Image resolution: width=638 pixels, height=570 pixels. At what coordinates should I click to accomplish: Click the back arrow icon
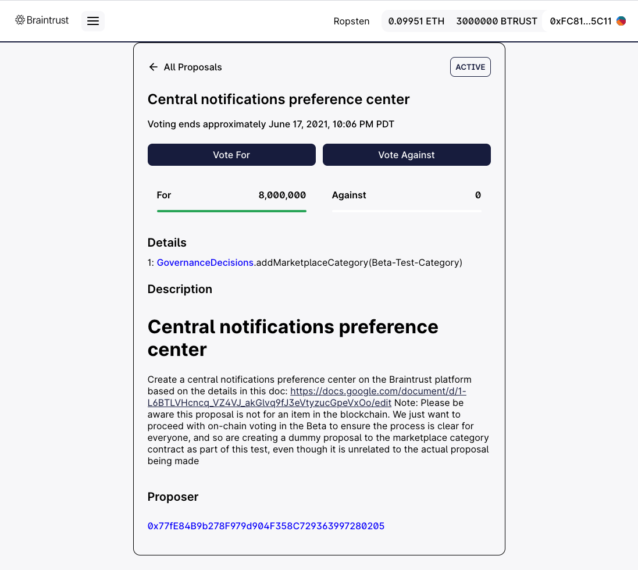pyautogui.click(x=153, y=67)
